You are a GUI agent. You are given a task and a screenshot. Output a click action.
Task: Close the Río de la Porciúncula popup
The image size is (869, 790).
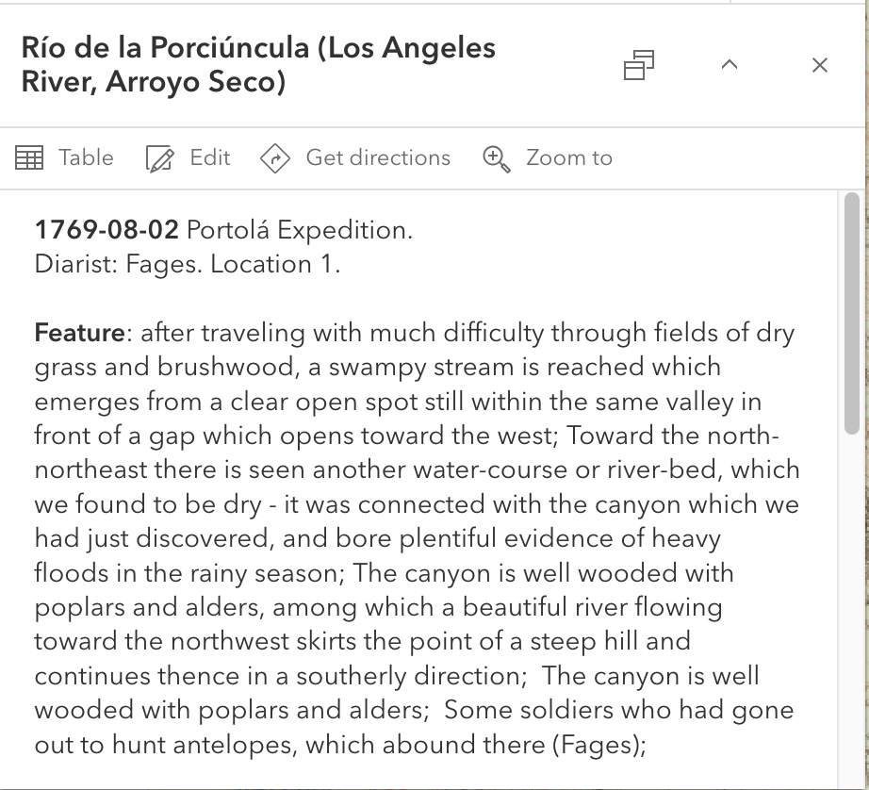(x=820, y=65)
